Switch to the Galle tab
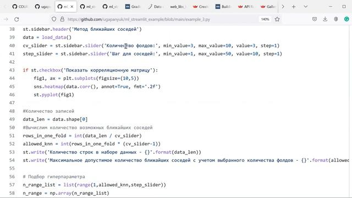The width and height of the screenshot is (352, 198). tap(268, 7)
